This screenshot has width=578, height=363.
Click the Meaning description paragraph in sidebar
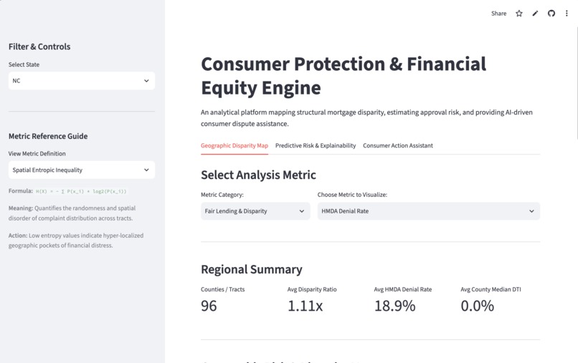pos(72,213)
